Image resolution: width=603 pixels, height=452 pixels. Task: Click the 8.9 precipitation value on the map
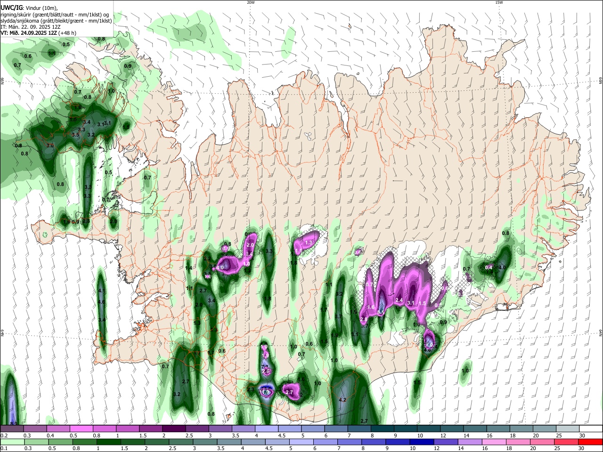pyautogui.click(x=13, y=424)
